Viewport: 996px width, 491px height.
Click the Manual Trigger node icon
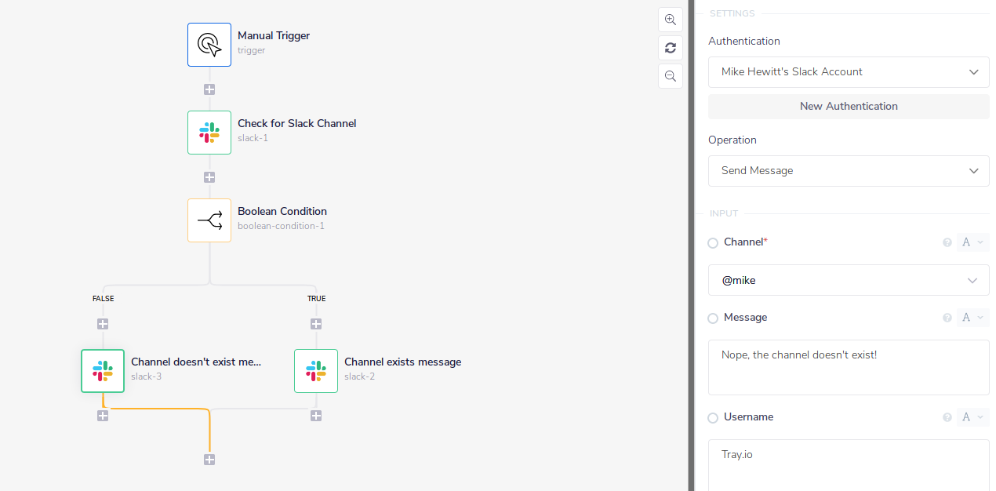[x=209, y=45]
